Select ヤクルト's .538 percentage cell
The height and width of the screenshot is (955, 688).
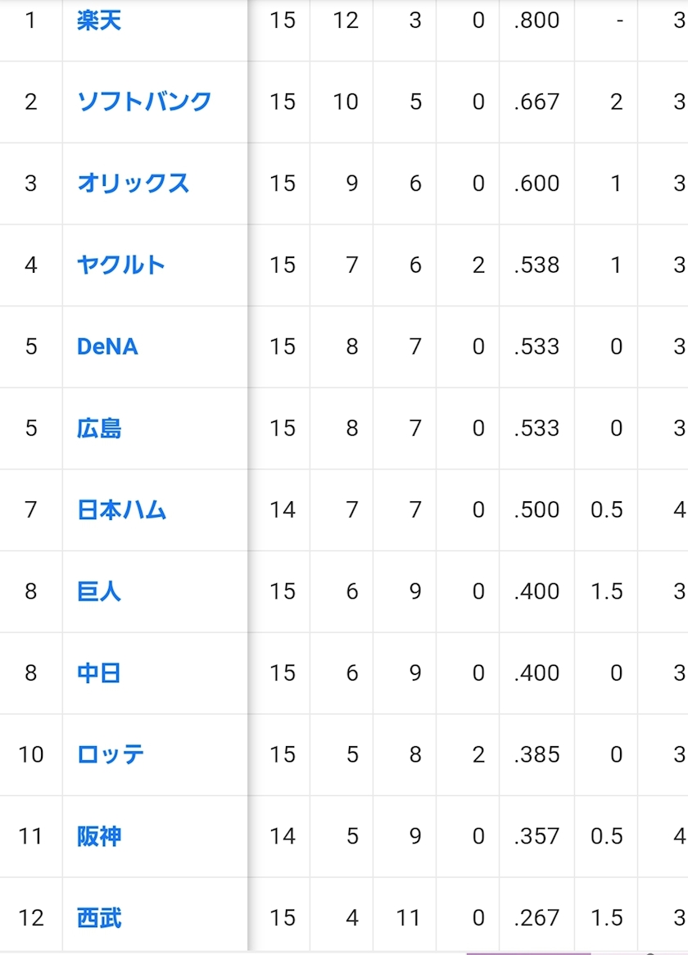(536, 265)
